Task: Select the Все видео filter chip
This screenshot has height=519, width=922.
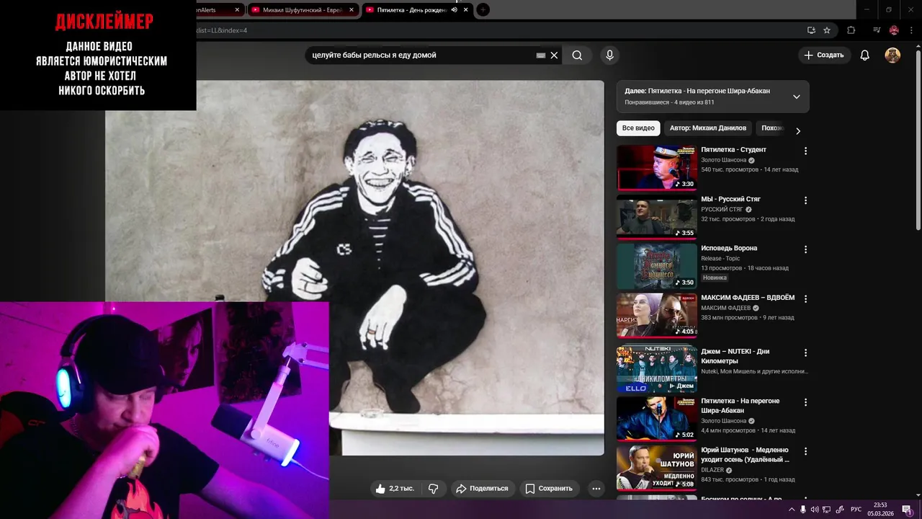Action: pos(638,128)
